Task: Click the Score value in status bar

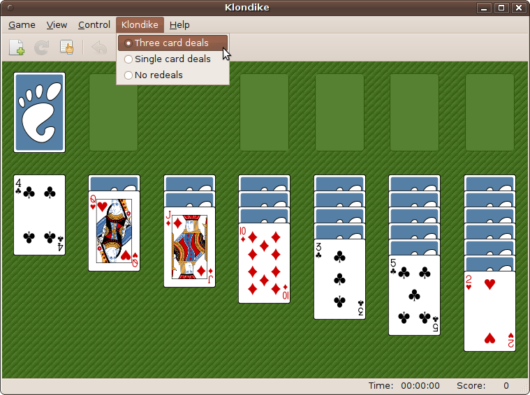Action: [506, 386]
